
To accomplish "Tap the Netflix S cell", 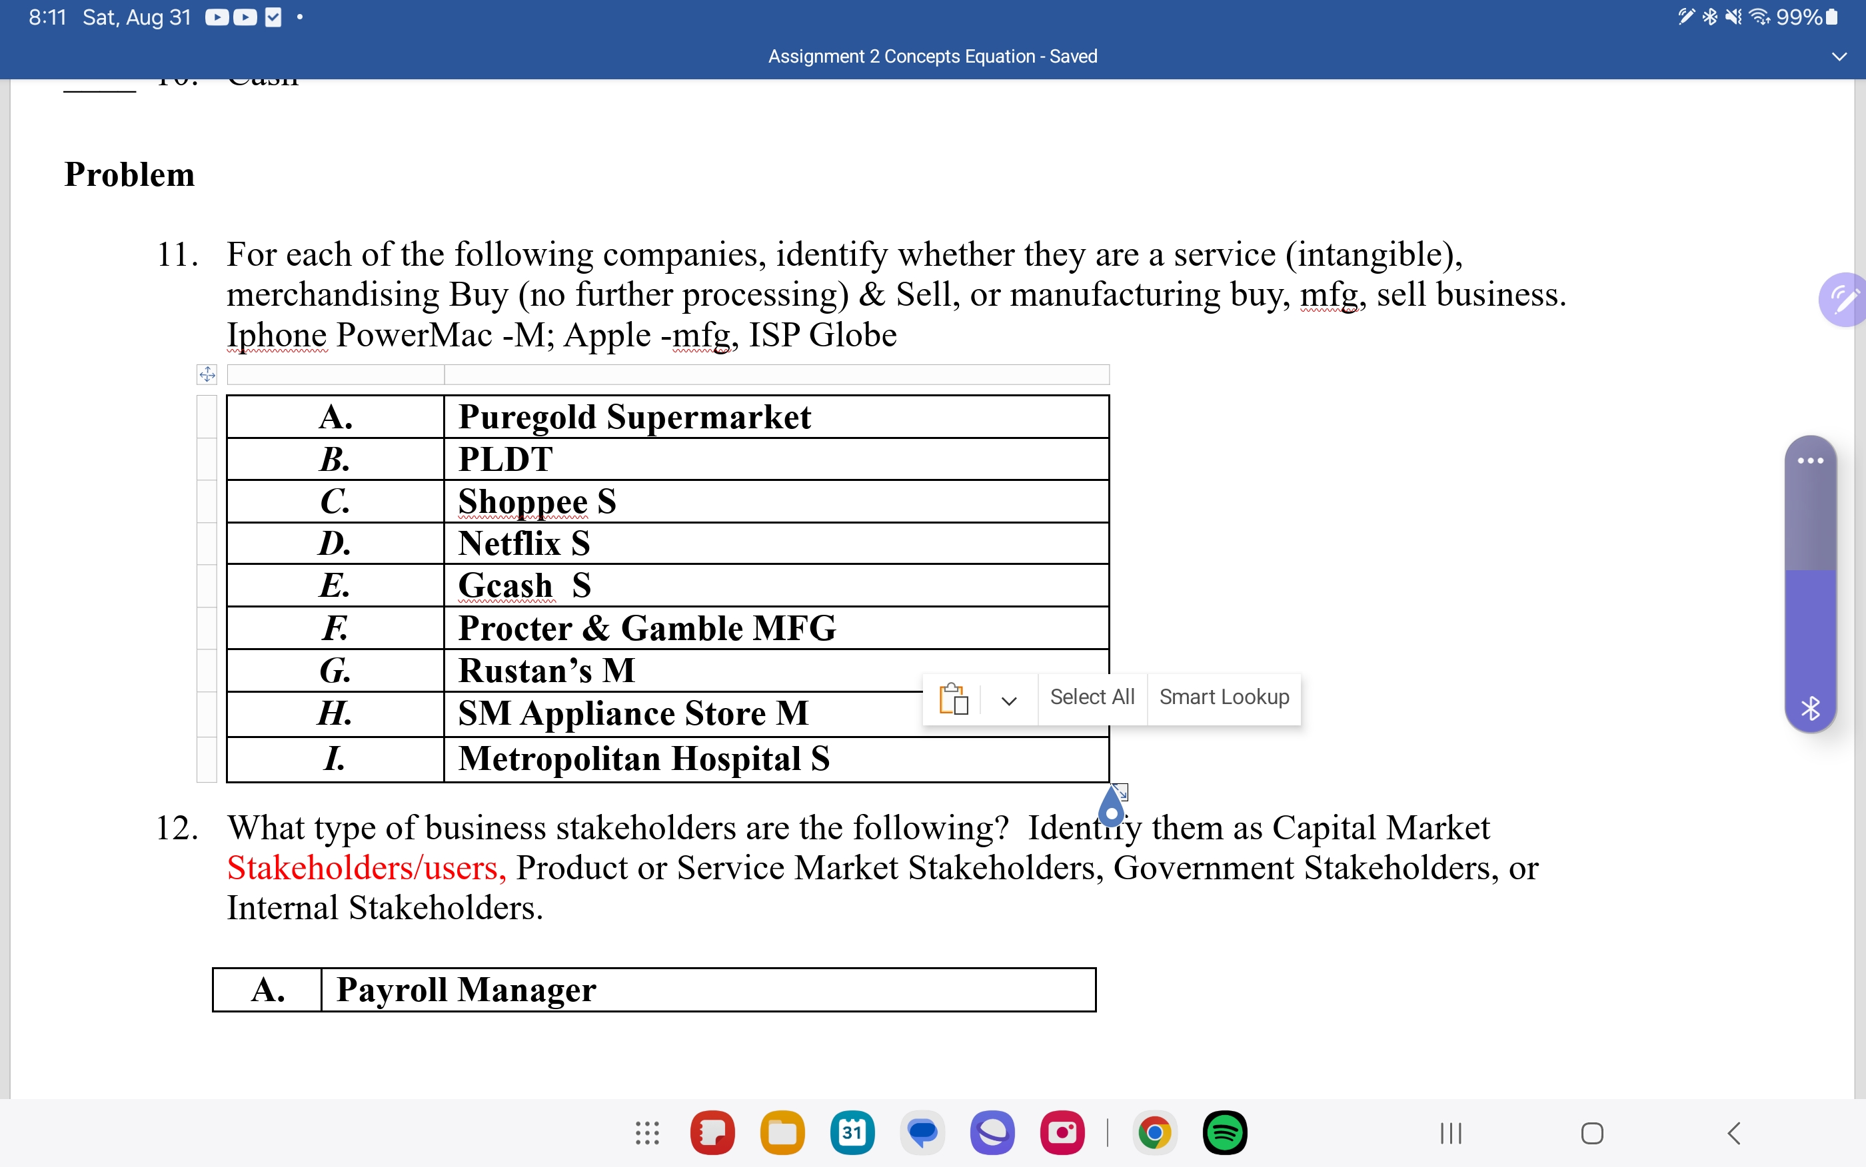I will click(x=776, y=544).
